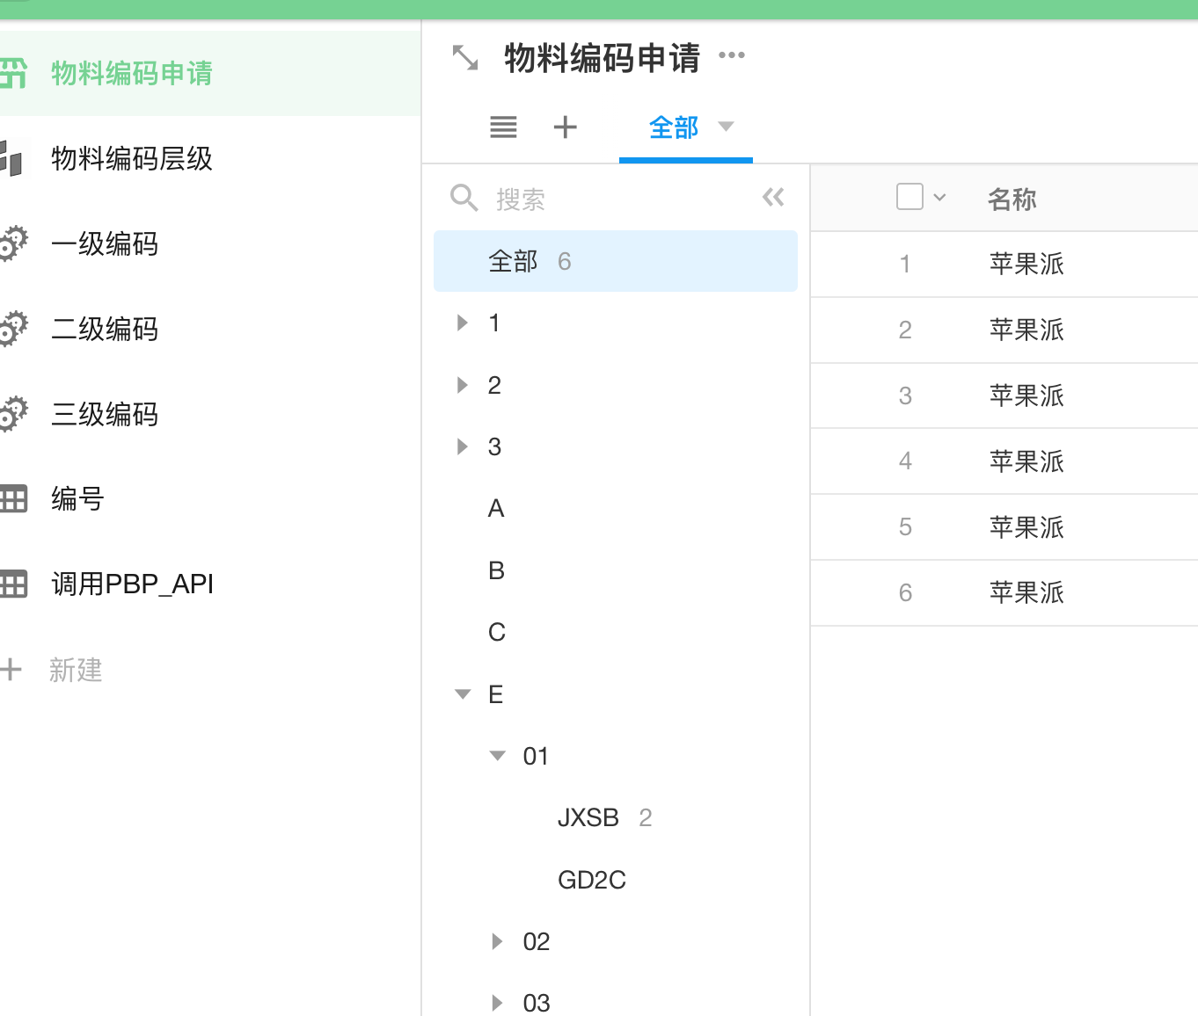Select tree item C

[497, 632]
